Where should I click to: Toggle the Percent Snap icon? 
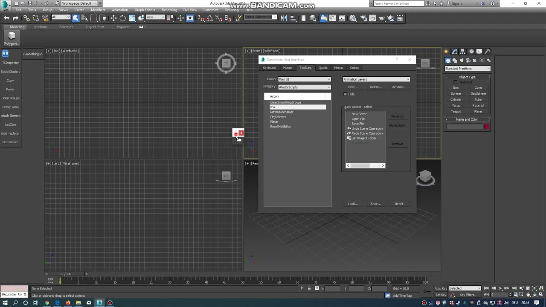coord(219,18)
